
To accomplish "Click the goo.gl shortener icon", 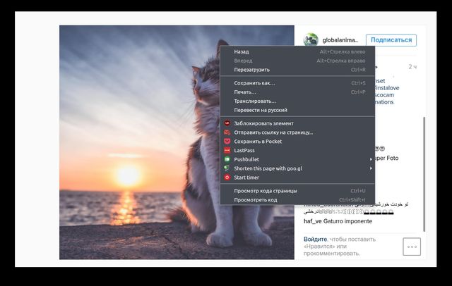I will pos(227,168).
